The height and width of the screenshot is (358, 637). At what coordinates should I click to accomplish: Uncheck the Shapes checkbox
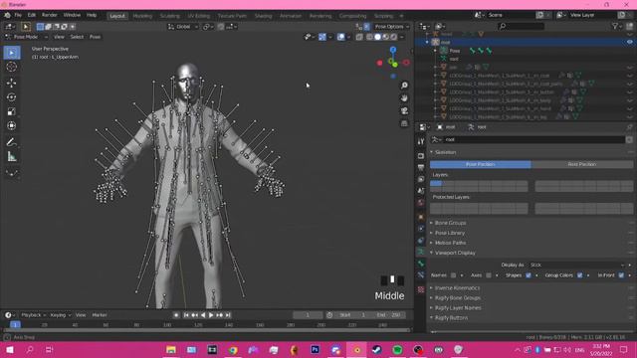tap(529, 275)
